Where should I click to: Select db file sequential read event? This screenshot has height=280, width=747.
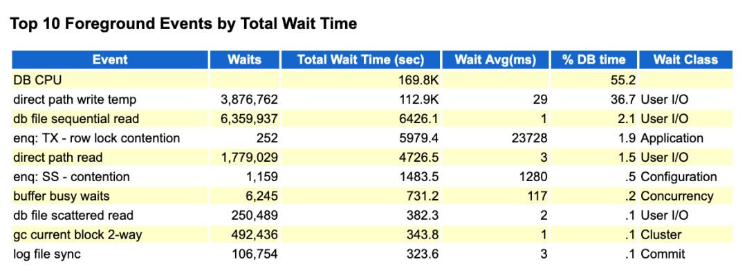pyautogui.click(x=76, y=119)
